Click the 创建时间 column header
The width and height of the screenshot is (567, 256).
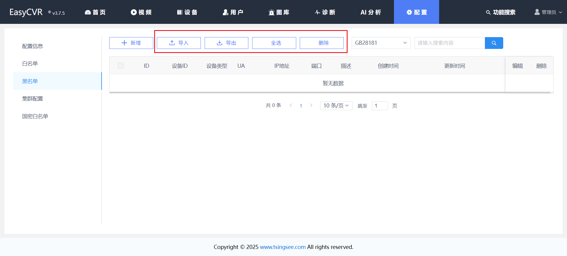click(x=388, y=66)
